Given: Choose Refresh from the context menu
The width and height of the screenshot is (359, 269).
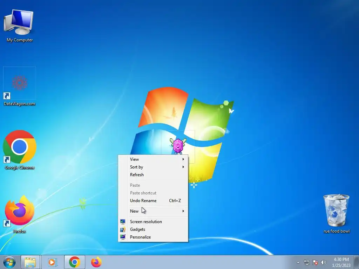Looking at the screenshot, I should tap(153, 175).
